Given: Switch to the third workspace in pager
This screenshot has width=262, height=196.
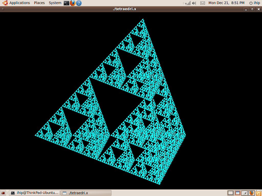Looking at the screenshot, I should pyautogui.click(x=244, y=193).
